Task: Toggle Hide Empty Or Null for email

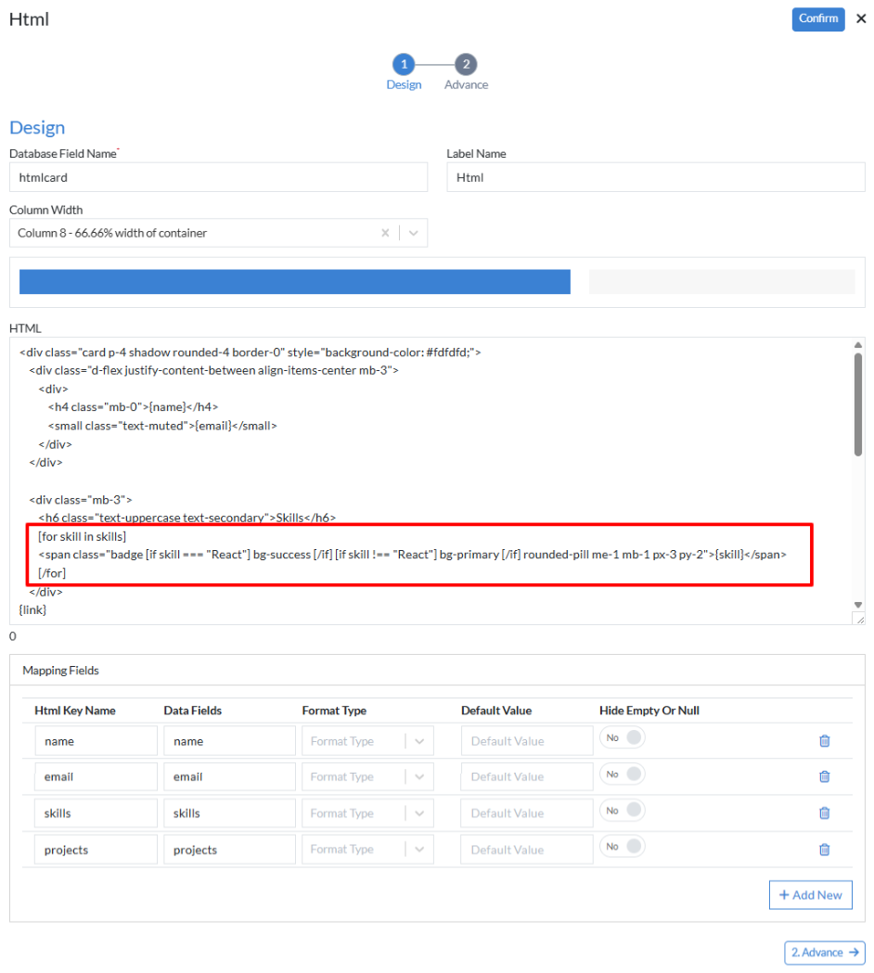Action: point(623,774)
